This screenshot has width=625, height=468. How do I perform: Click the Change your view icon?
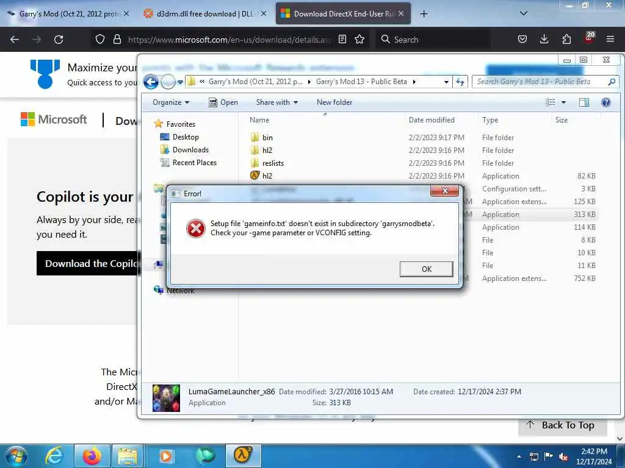551,102
